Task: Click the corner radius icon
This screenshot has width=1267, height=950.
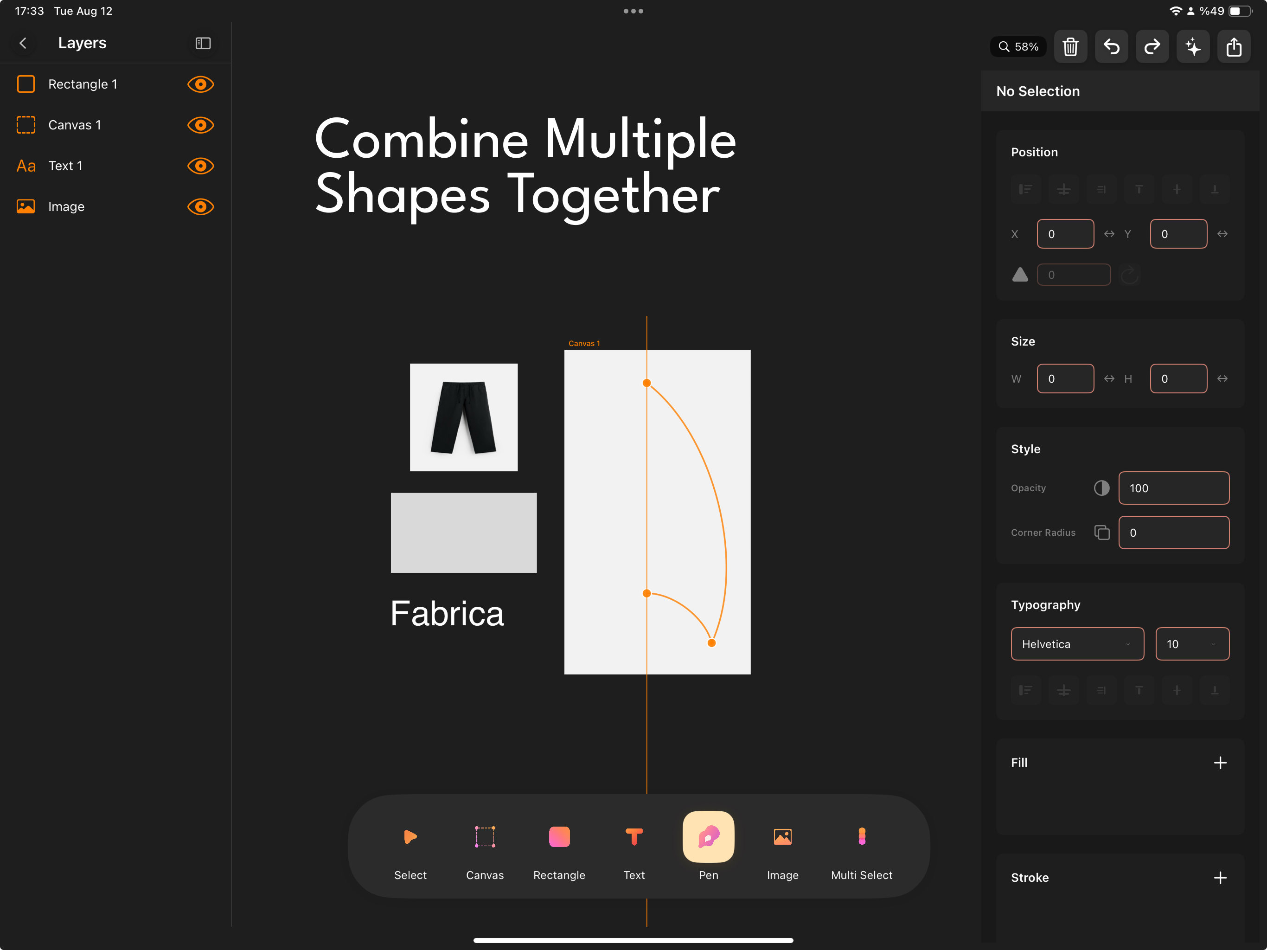Action: coord(1101,533)
